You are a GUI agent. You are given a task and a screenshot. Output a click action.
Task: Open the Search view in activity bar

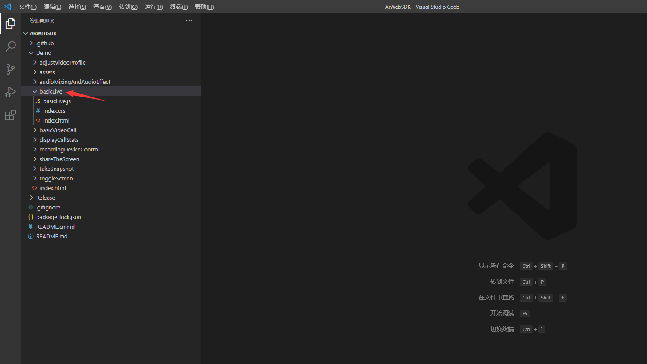click(11, 47)
